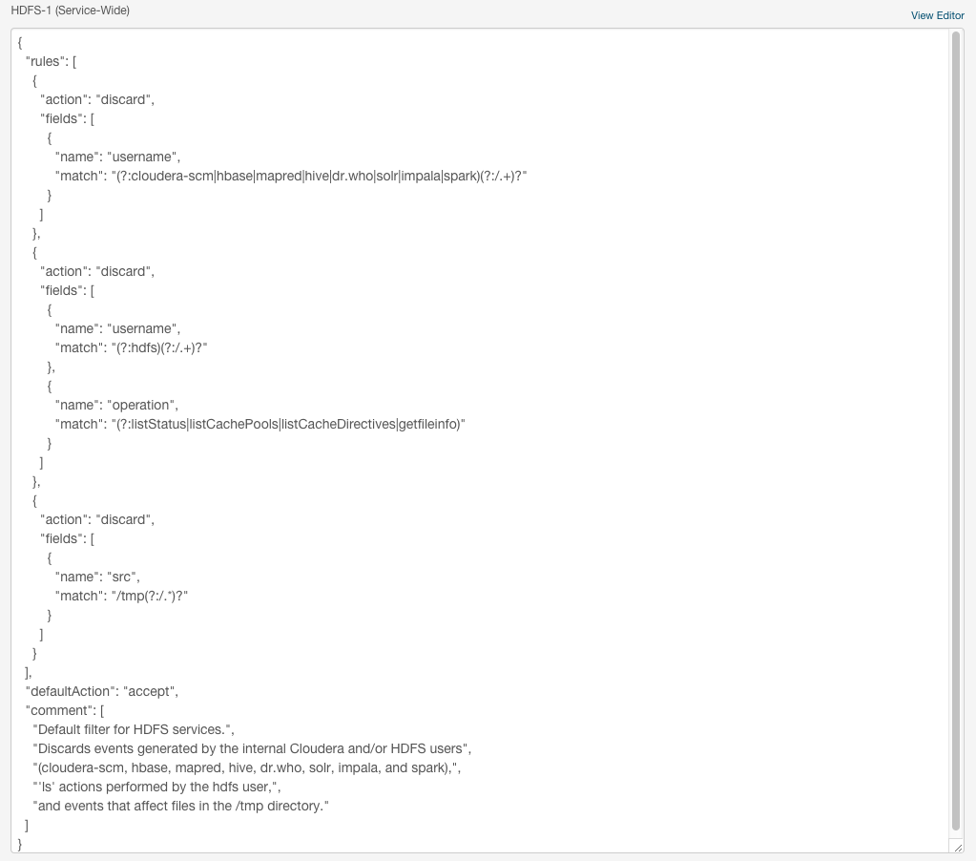The width and height of the screenshot is (976, 861).
Task: Click the textarea resize grip corner
Action: [x=956, y=846]
